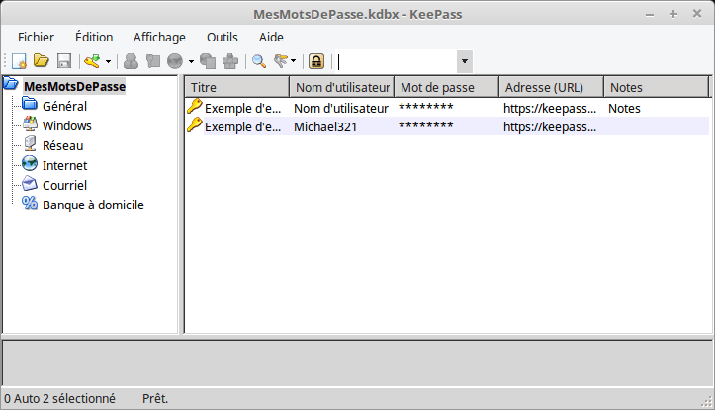This screenshot has width=715, height=410.
Task: Create a new database with toolbar icon
Action: [x=19, y=60]
